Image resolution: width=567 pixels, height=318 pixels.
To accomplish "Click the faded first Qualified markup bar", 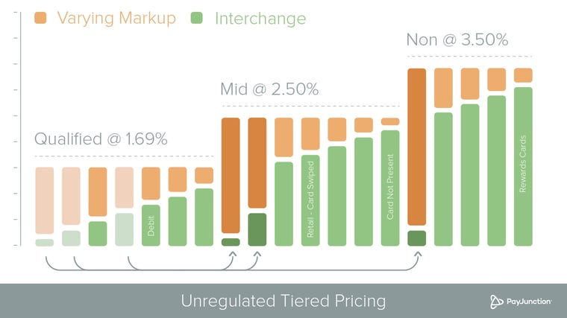I will [x=45, y=200].
